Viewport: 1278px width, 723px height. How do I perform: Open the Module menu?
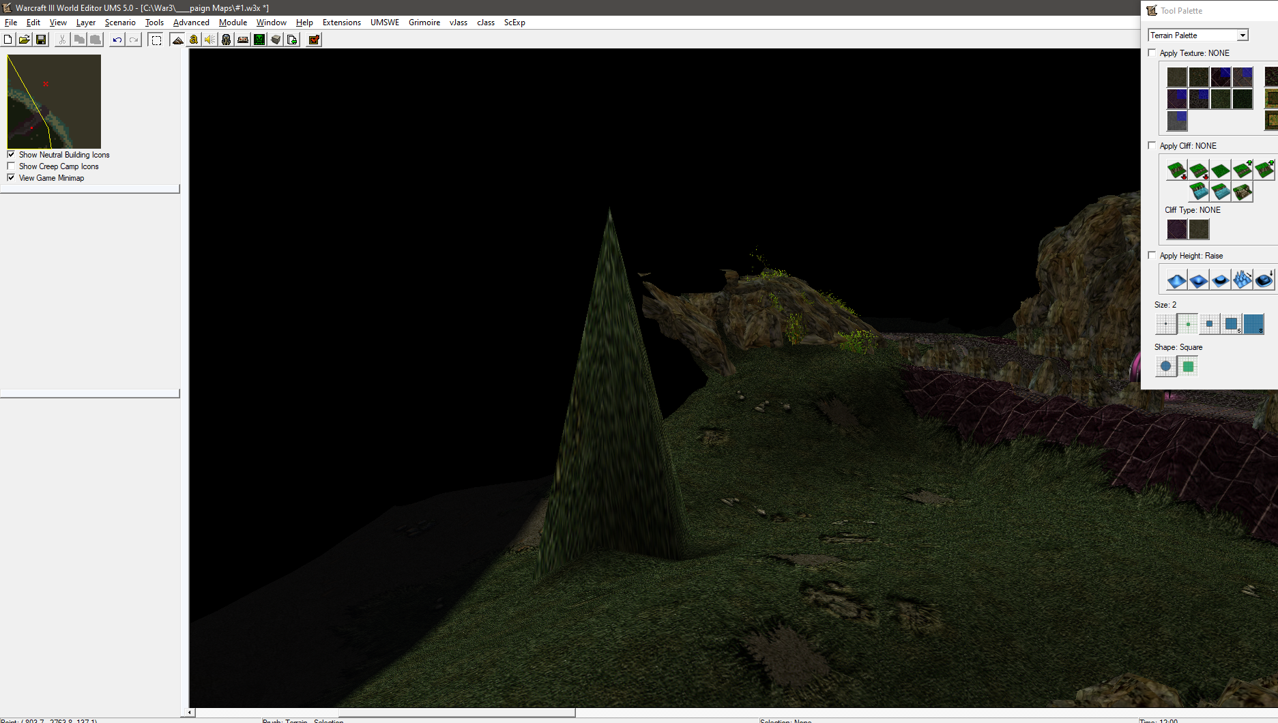pyautogui.click(x=233, y=23)
